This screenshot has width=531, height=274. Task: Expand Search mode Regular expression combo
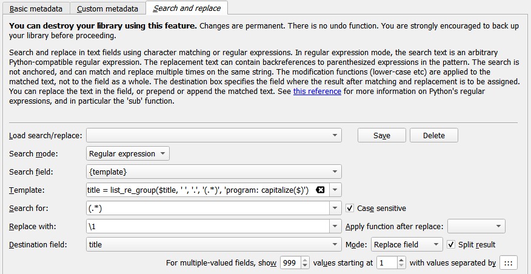(x=162, y=153)
